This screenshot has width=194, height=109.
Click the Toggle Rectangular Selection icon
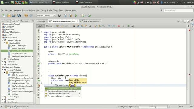coord(90,26)
